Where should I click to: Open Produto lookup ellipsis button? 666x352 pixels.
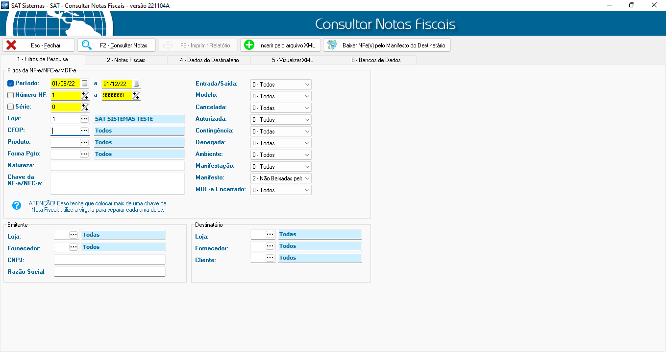pos(84,142)
